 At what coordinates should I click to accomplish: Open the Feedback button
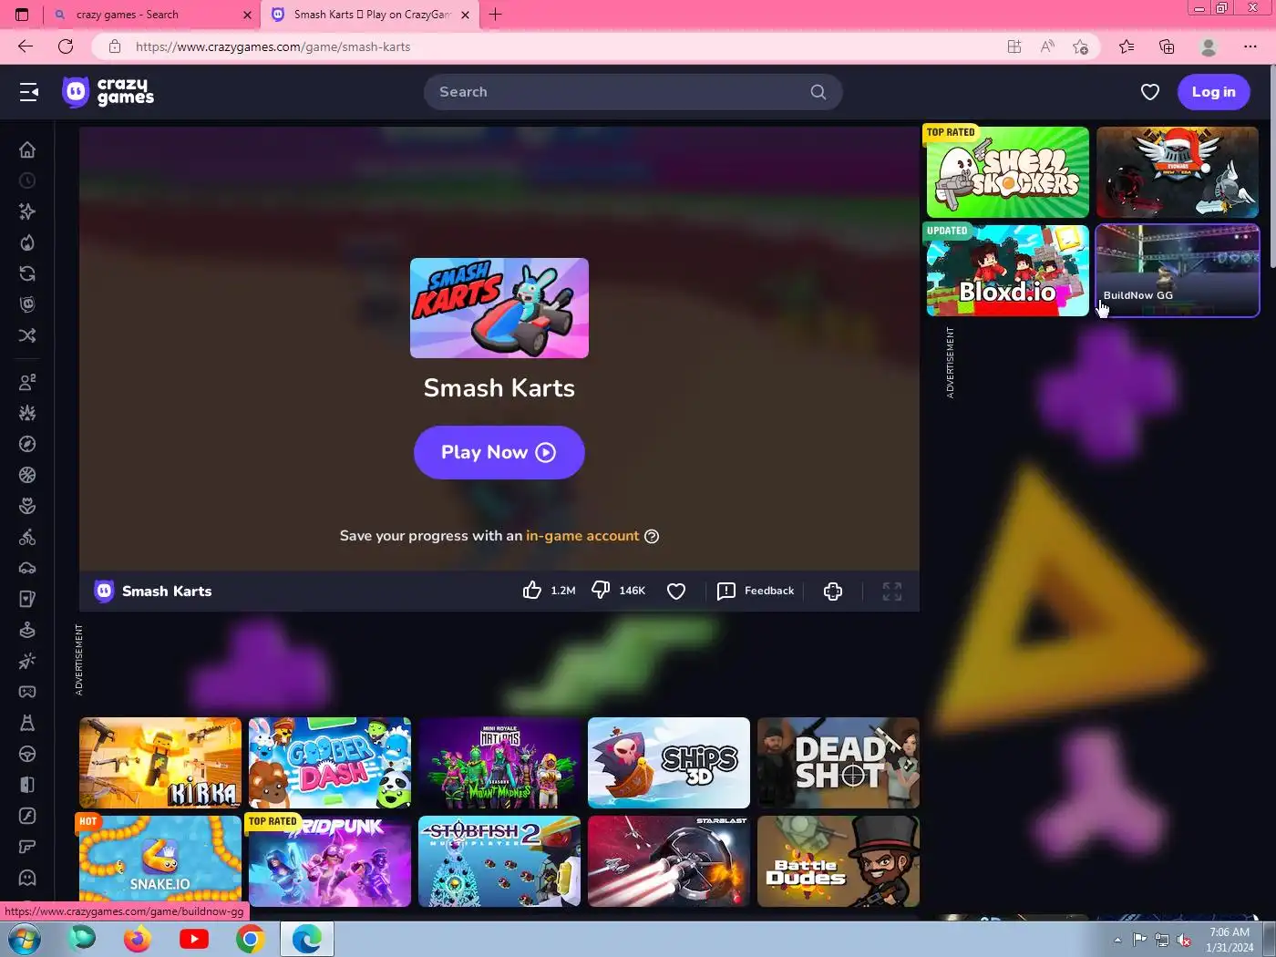(x=756, y=591)
